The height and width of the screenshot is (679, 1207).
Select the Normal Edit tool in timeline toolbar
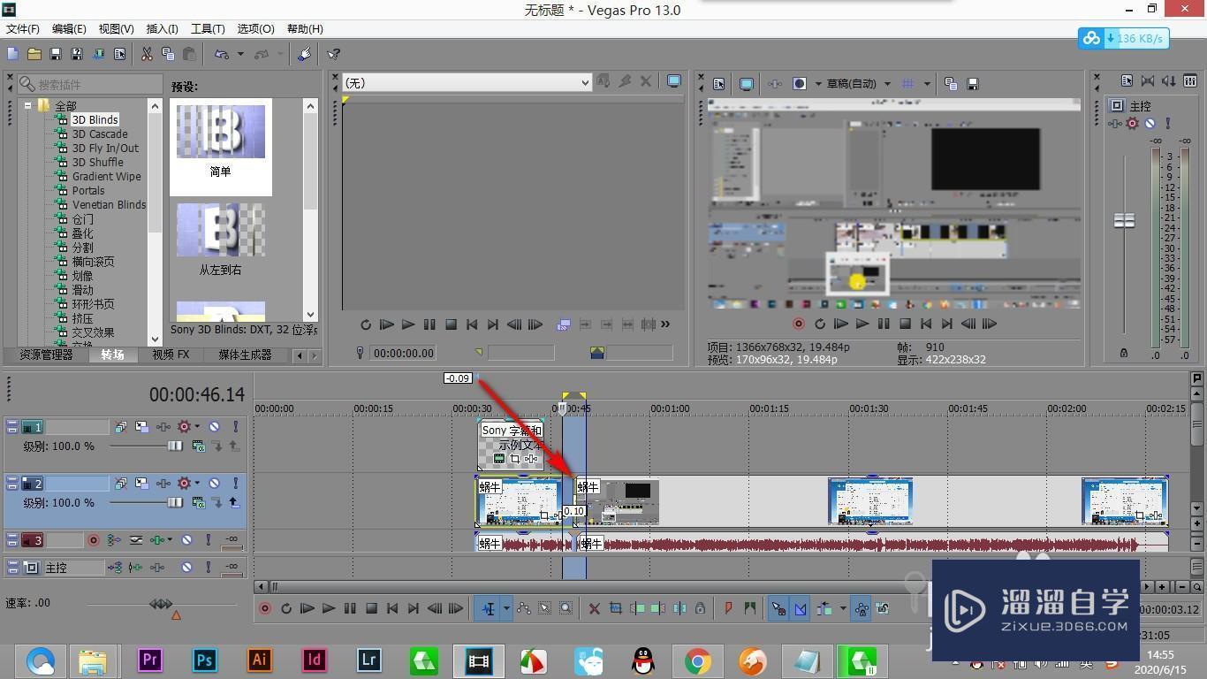coord(488,608)
